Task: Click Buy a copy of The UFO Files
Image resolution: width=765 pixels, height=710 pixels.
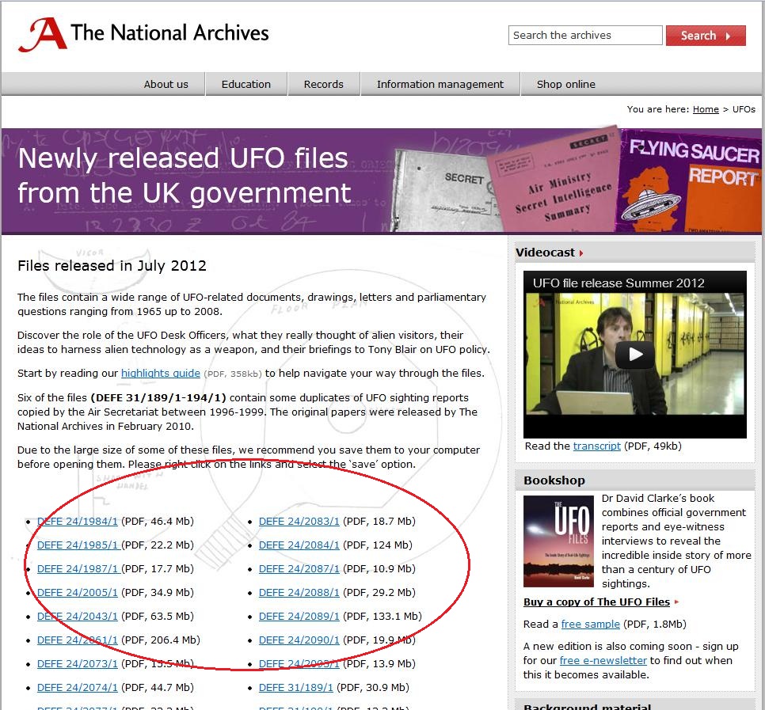Action: 596,602
